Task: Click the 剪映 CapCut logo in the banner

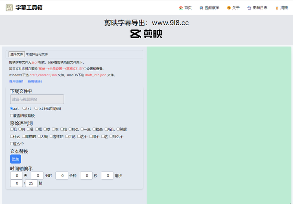Action: point(146,34)
